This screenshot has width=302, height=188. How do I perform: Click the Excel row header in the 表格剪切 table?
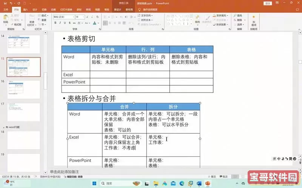pyautogui.click(x=76, y=74)
